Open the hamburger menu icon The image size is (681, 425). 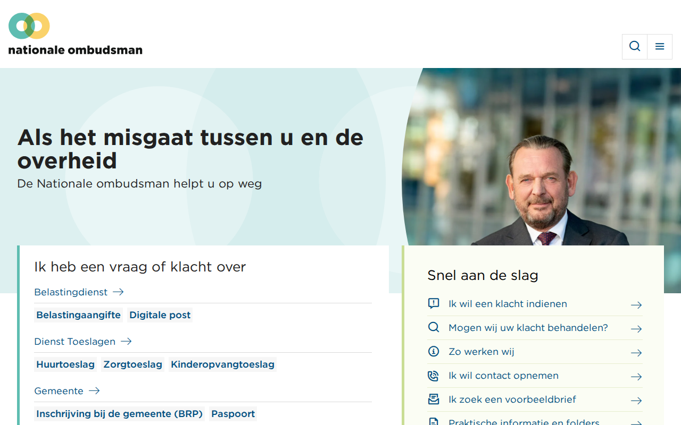(660, 47)
